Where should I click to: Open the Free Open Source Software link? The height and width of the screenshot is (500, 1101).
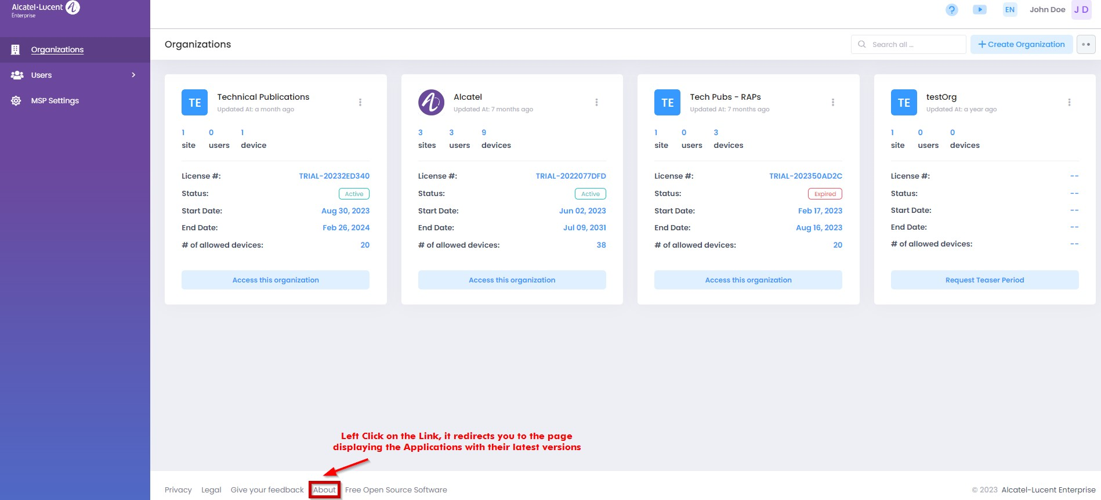[396, 490]
